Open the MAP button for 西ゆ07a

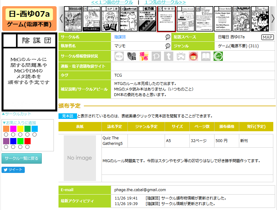tap(267, 37)
